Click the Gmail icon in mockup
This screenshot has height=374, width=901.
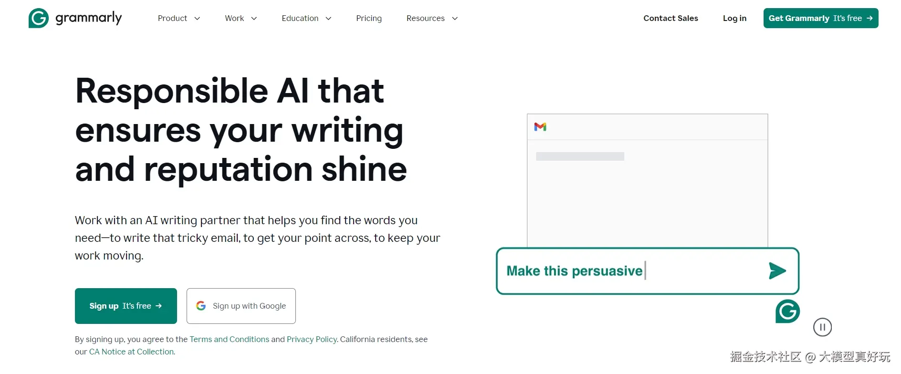[540, 127]
